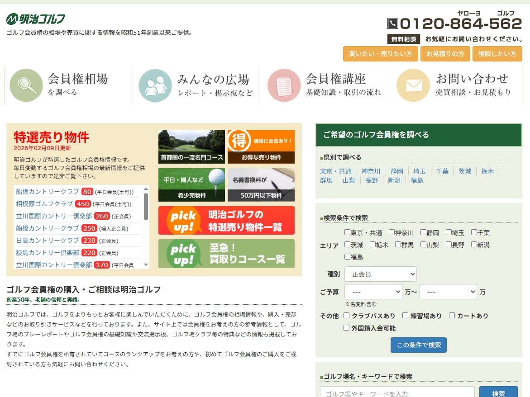Screen dimensions: 530x397
Task: Tick the 外国籍入会可能 checkbox
Action: tap(347, 328)
